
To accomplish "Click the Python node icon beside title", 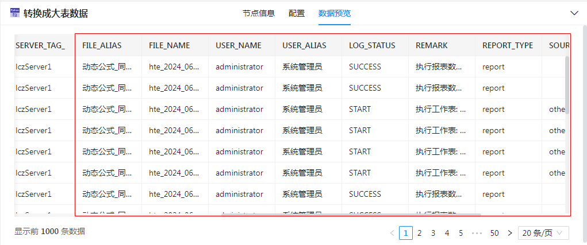I will click(14, 13).
